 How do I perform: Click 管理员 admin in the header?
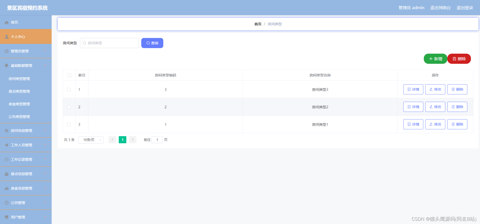tap(411, 8)
